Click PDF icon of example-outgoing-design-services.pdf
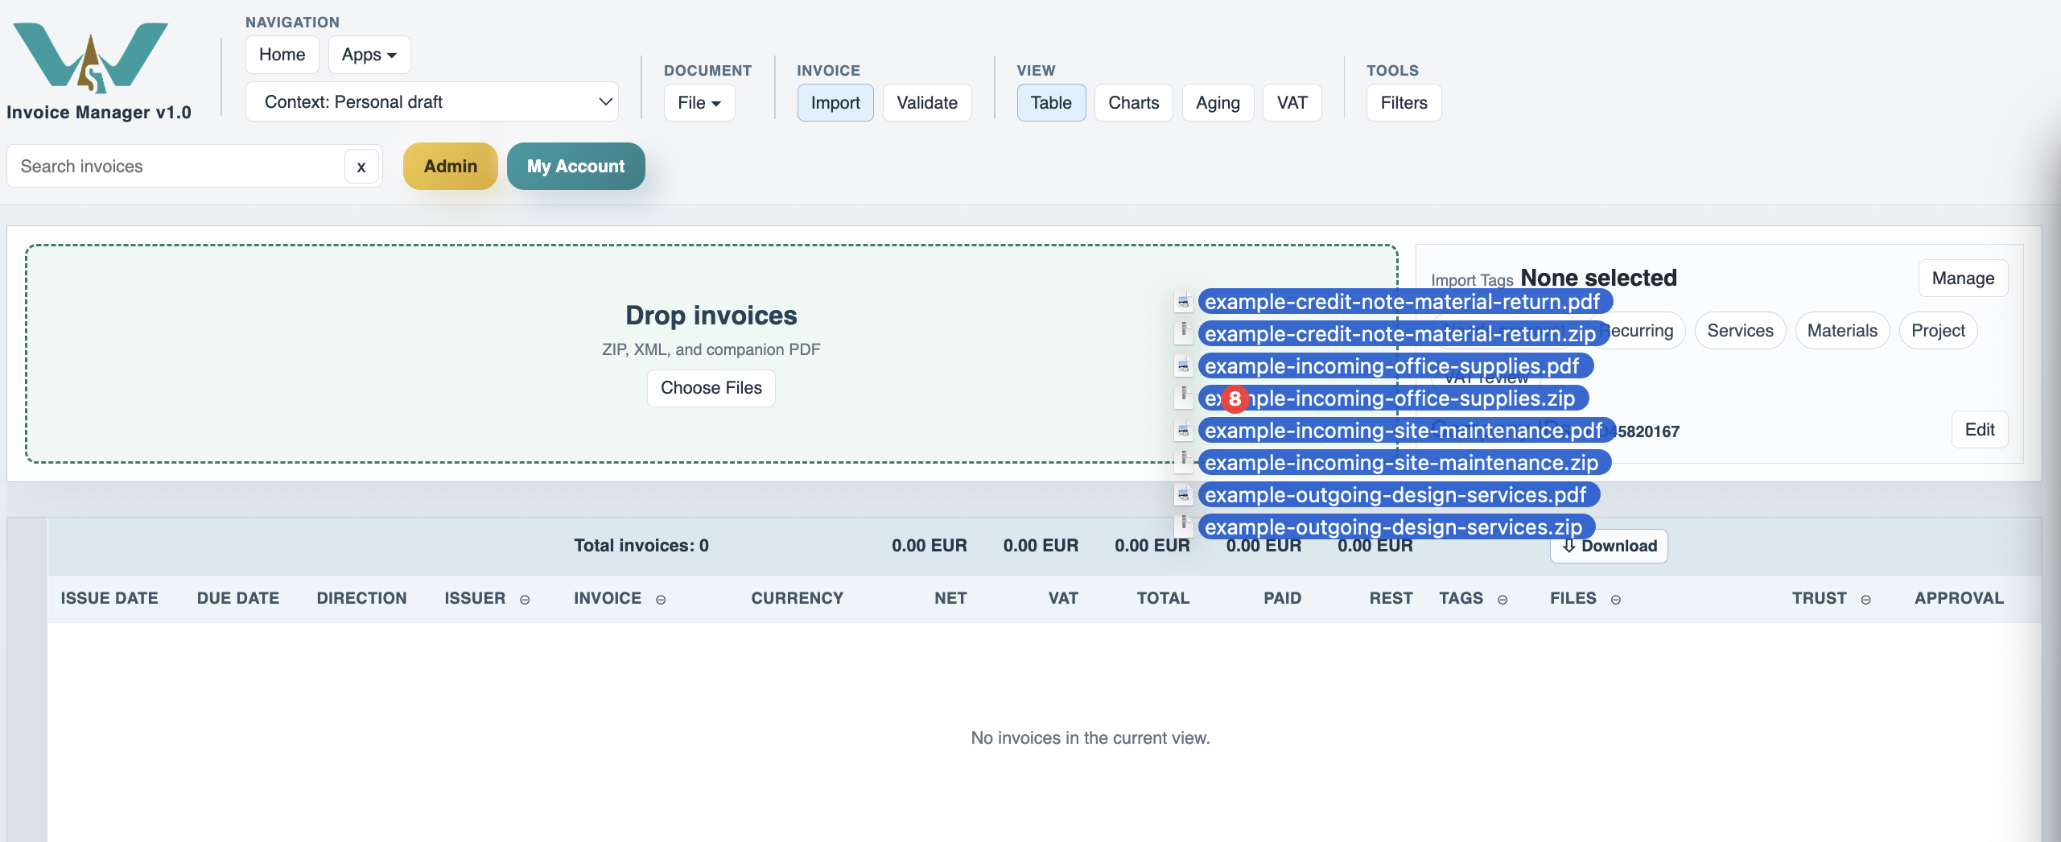 [1183, 495]
